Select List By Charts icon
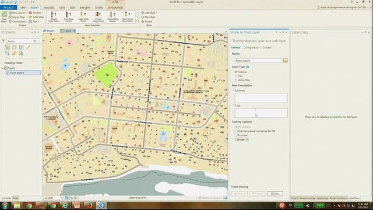The image size is (373, 210). coord(21,53)
